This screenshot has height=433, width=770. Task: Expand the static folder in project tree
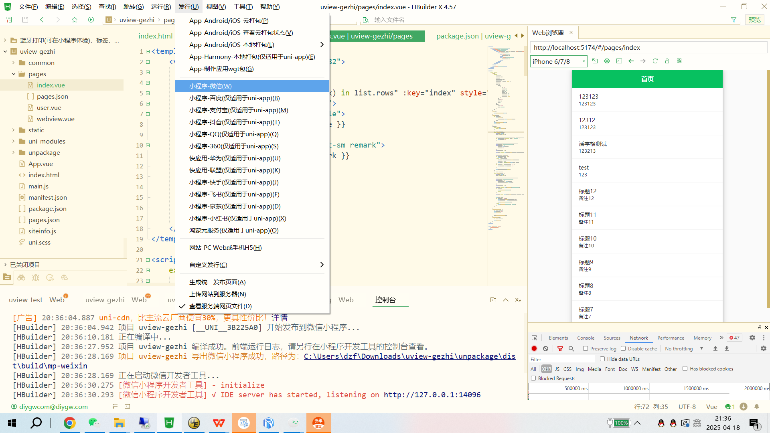point(14,130)
